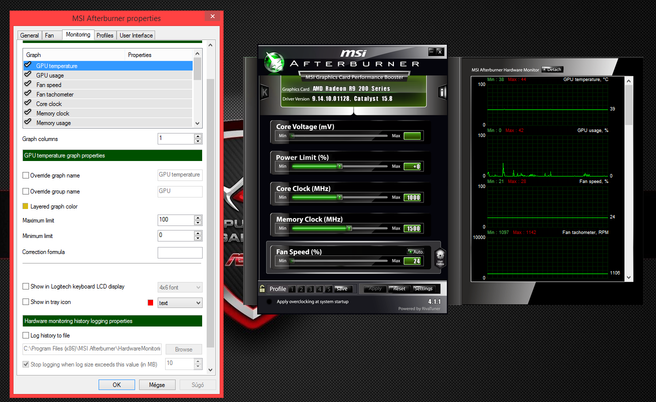The width and height of the screenshot is (656, 402).
Task: Click graph list scroll down arrow
Action: click(197, 123)
